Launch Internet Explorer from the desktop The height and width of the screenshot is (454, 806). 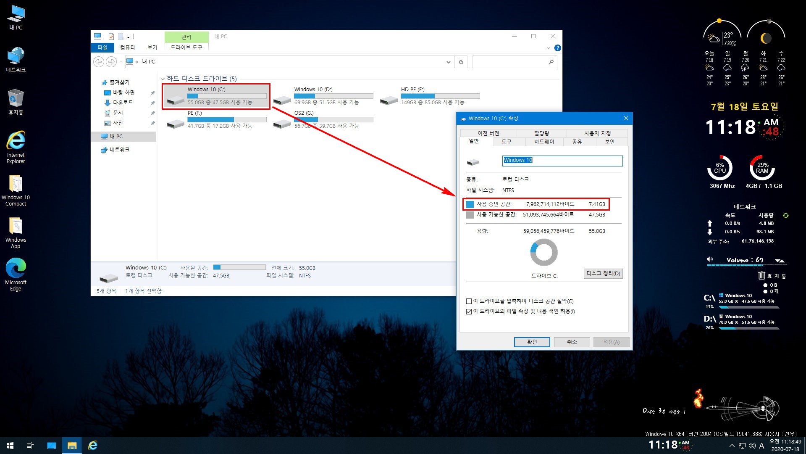(16, 147)
